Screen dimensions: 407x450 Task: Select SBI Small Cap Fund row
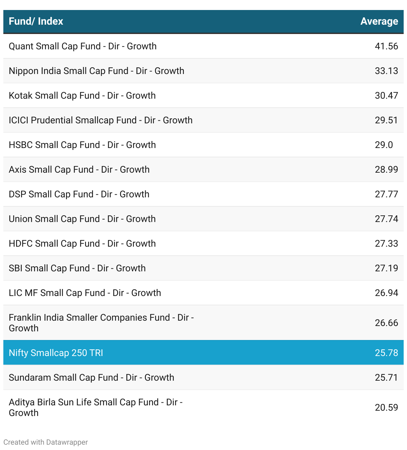coord(203,268)
